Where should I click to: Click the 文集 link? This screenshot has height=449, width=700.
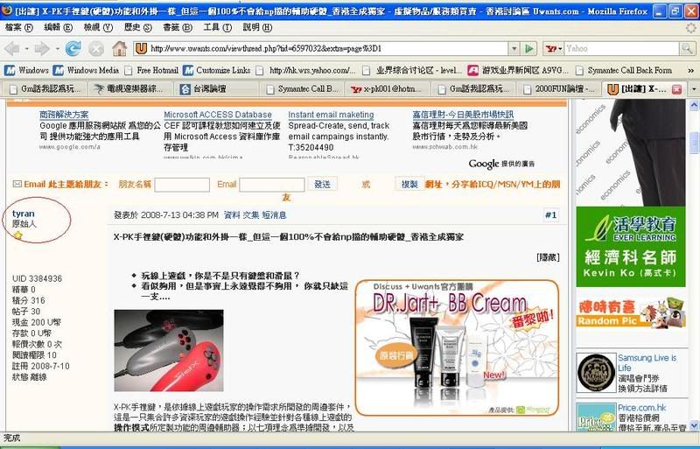tap(250, 215)
